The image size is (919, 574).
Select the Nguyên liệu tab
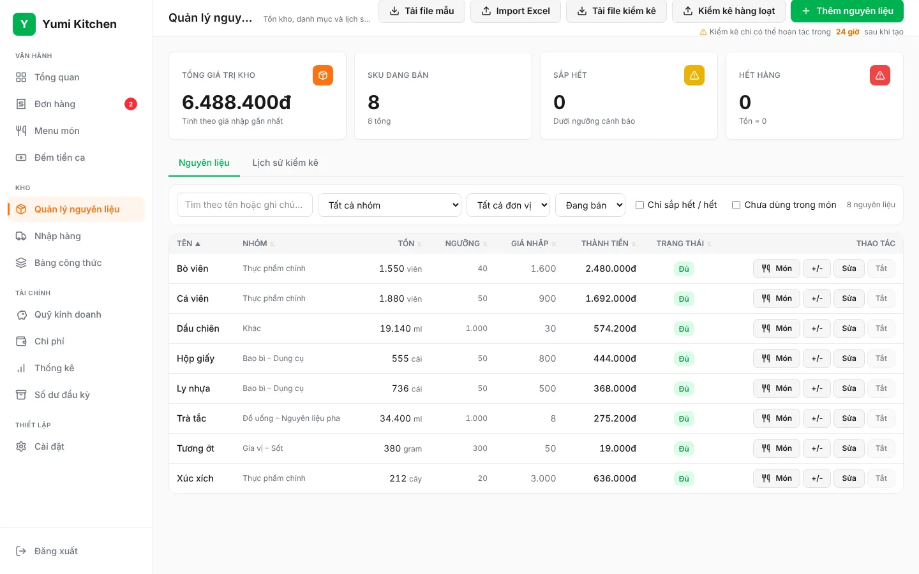[204, 163]
